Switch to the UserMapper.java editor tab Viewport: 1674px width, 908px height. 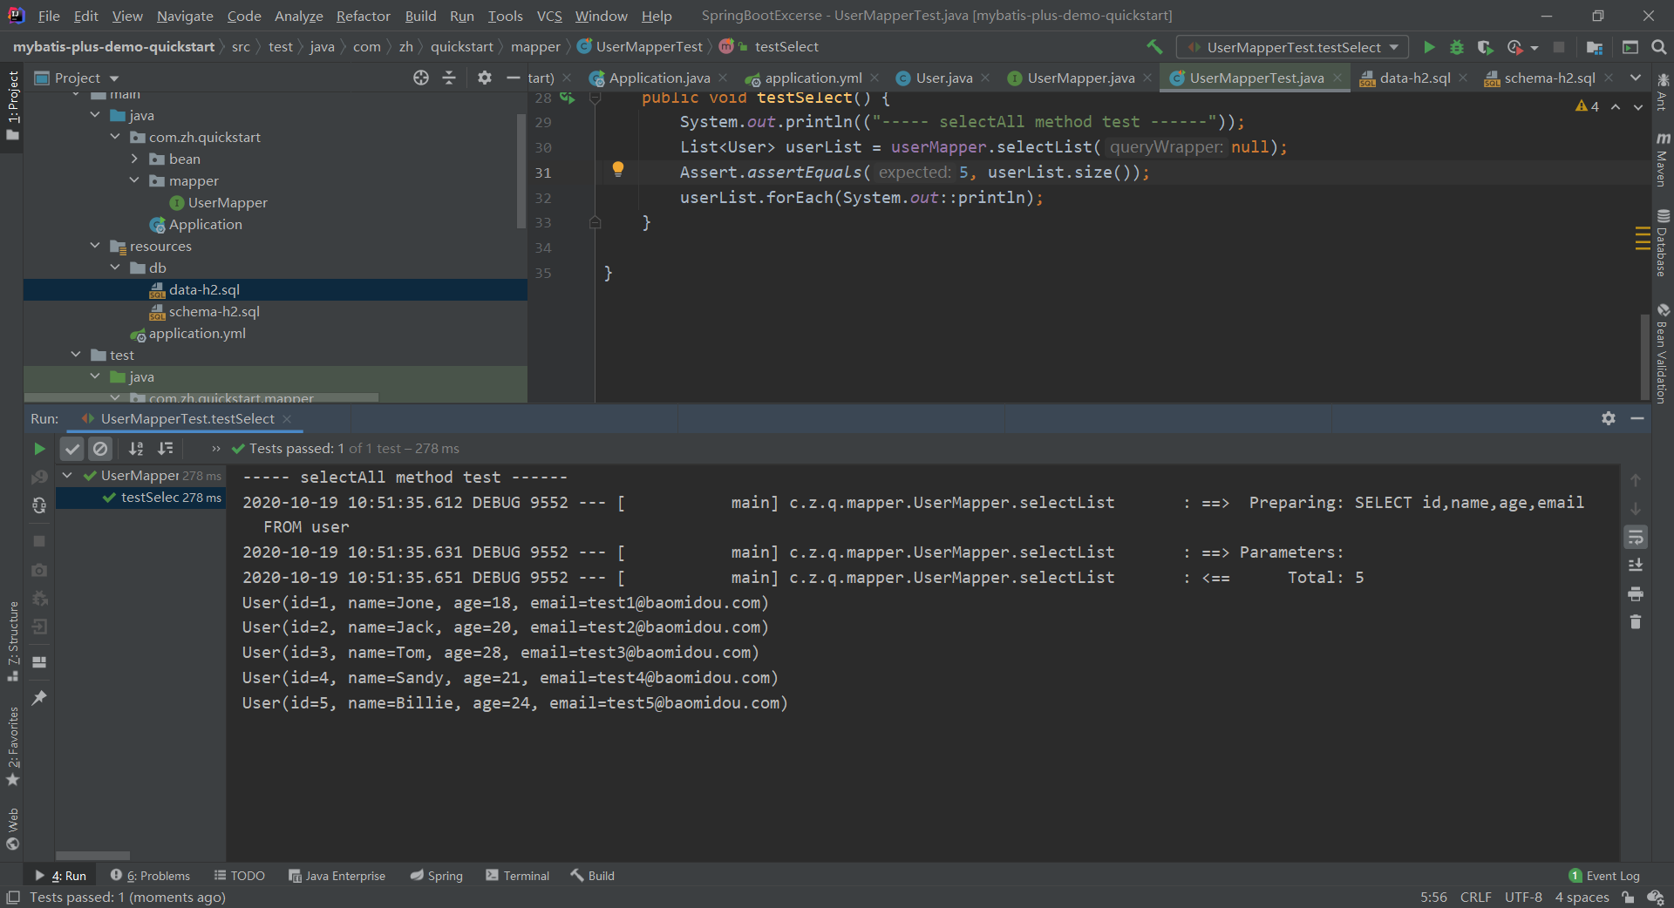(1080, 78)
